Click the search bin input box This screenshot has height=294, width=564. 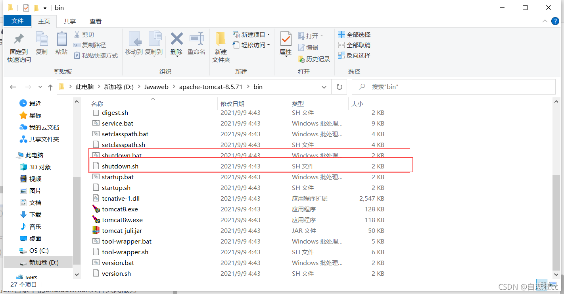pos(453,87)
